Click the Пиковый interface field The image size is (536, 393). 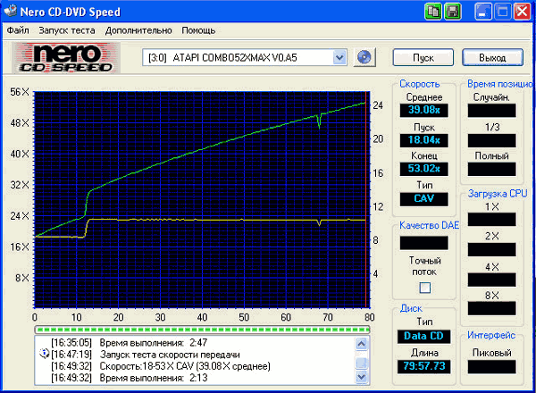[491, 367]
